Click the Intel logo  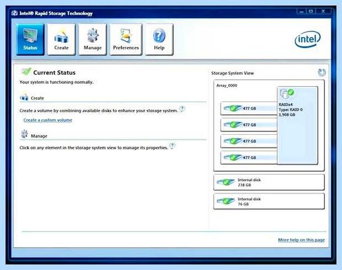(308, 39)
